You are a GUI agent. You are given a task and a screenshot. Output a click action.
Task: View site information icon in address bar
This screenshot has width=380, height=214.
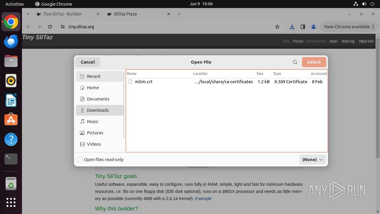[x=62, y=27]
